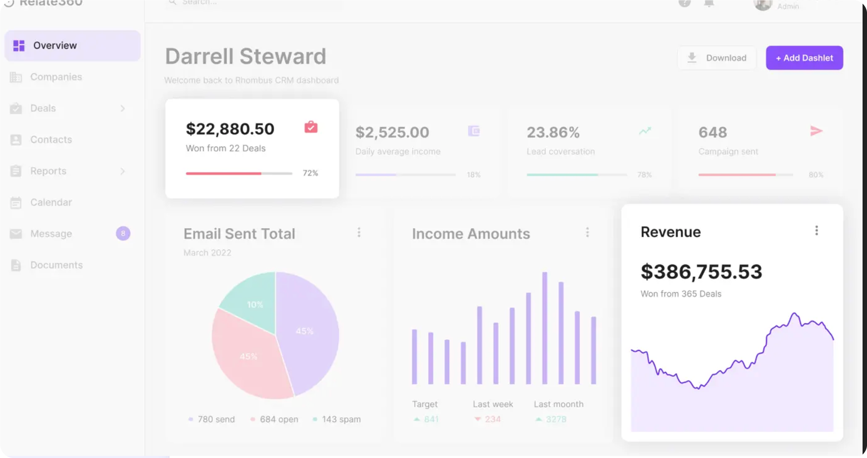Expand the Deals submenu chevron
The image size is (867, 458).
click(122, 108)
